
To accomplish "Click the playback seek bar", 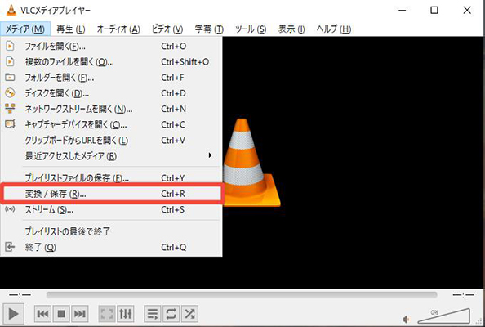I will [x=242, y=295].
